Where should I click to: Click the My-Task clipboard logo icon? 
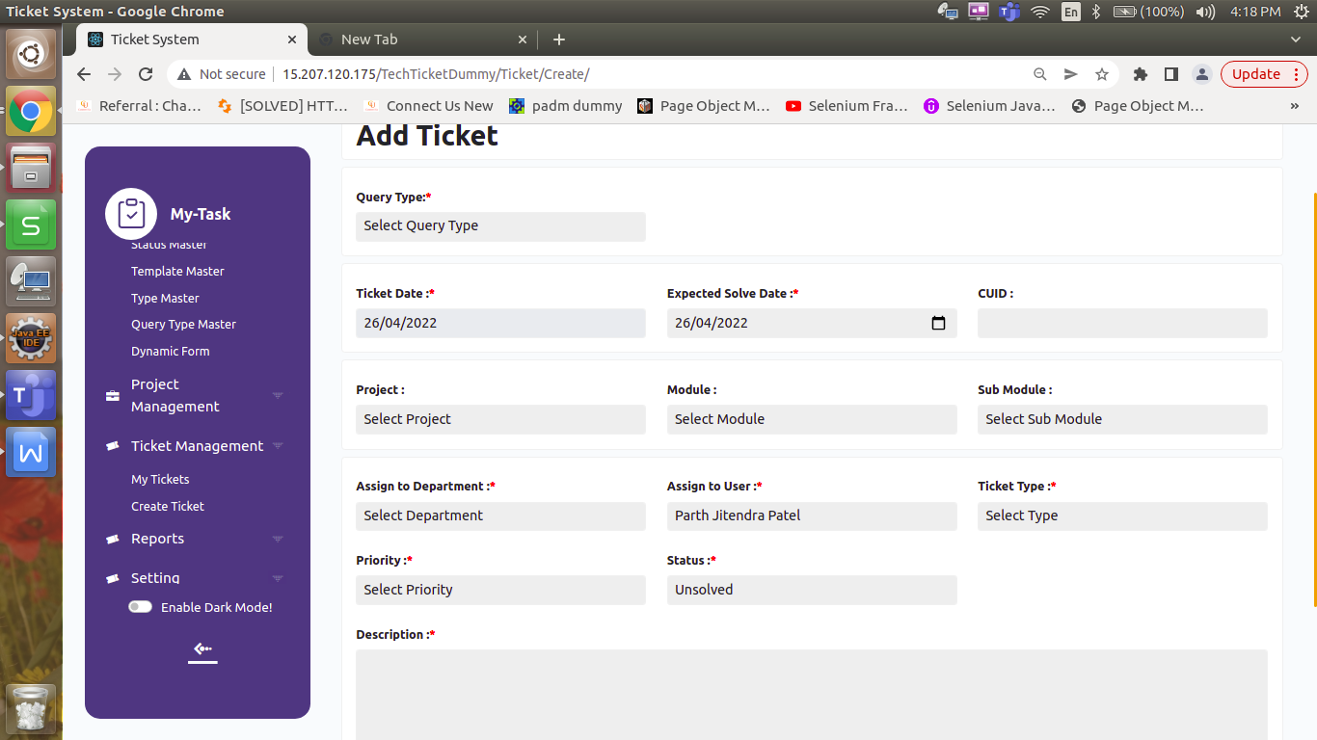131,214
